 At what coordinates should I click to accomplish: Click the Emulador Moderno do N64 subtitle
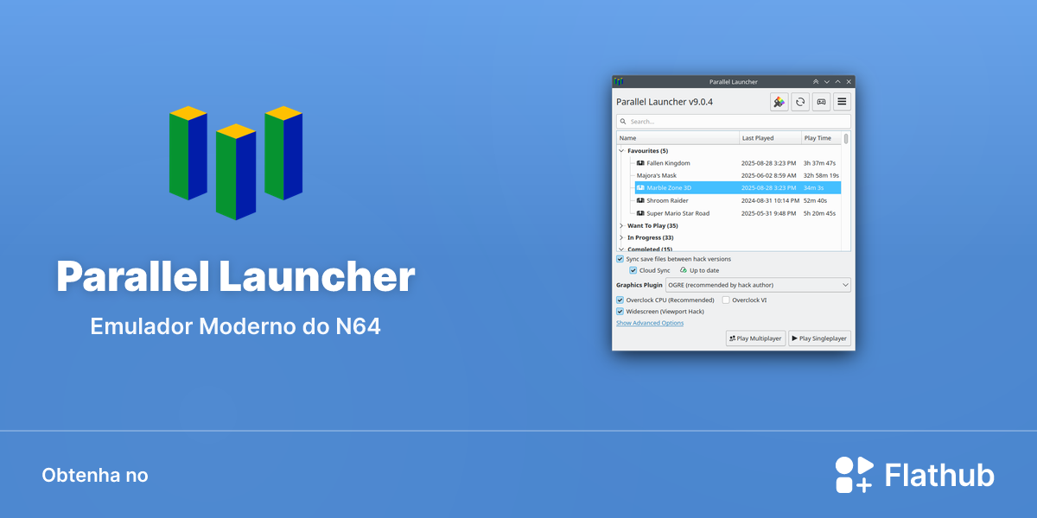236,327
